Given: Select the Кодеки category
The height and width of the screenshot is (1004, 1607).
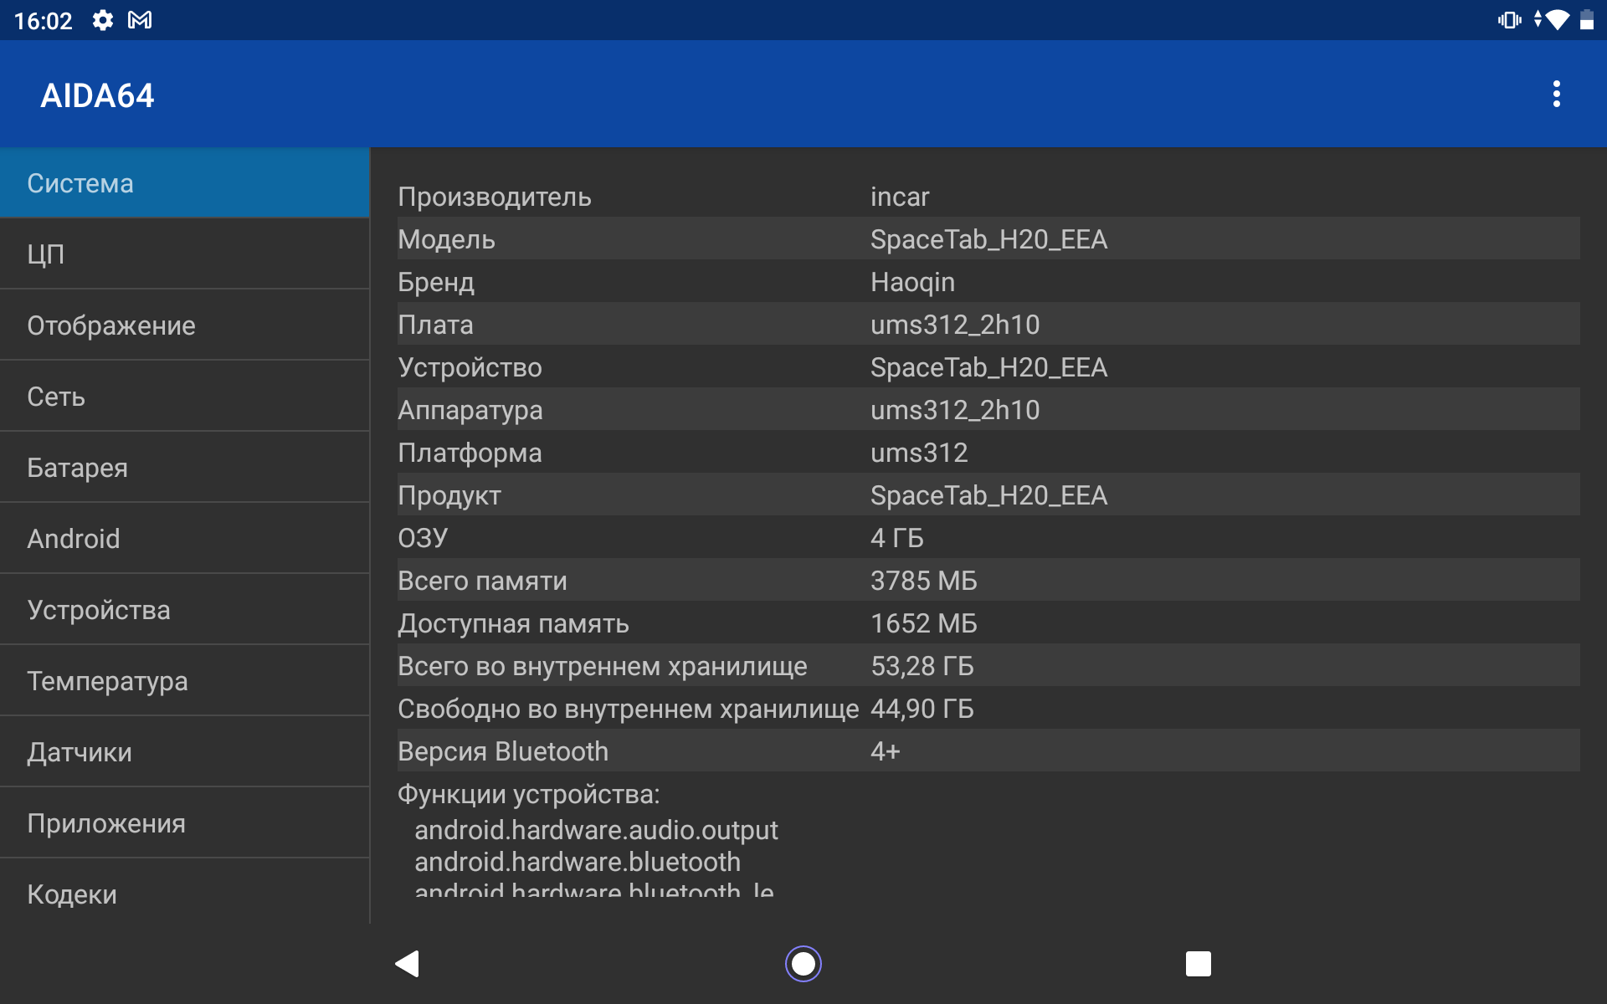Looking at the screenshot, I should pyautogui.click(x=184, y=894).
